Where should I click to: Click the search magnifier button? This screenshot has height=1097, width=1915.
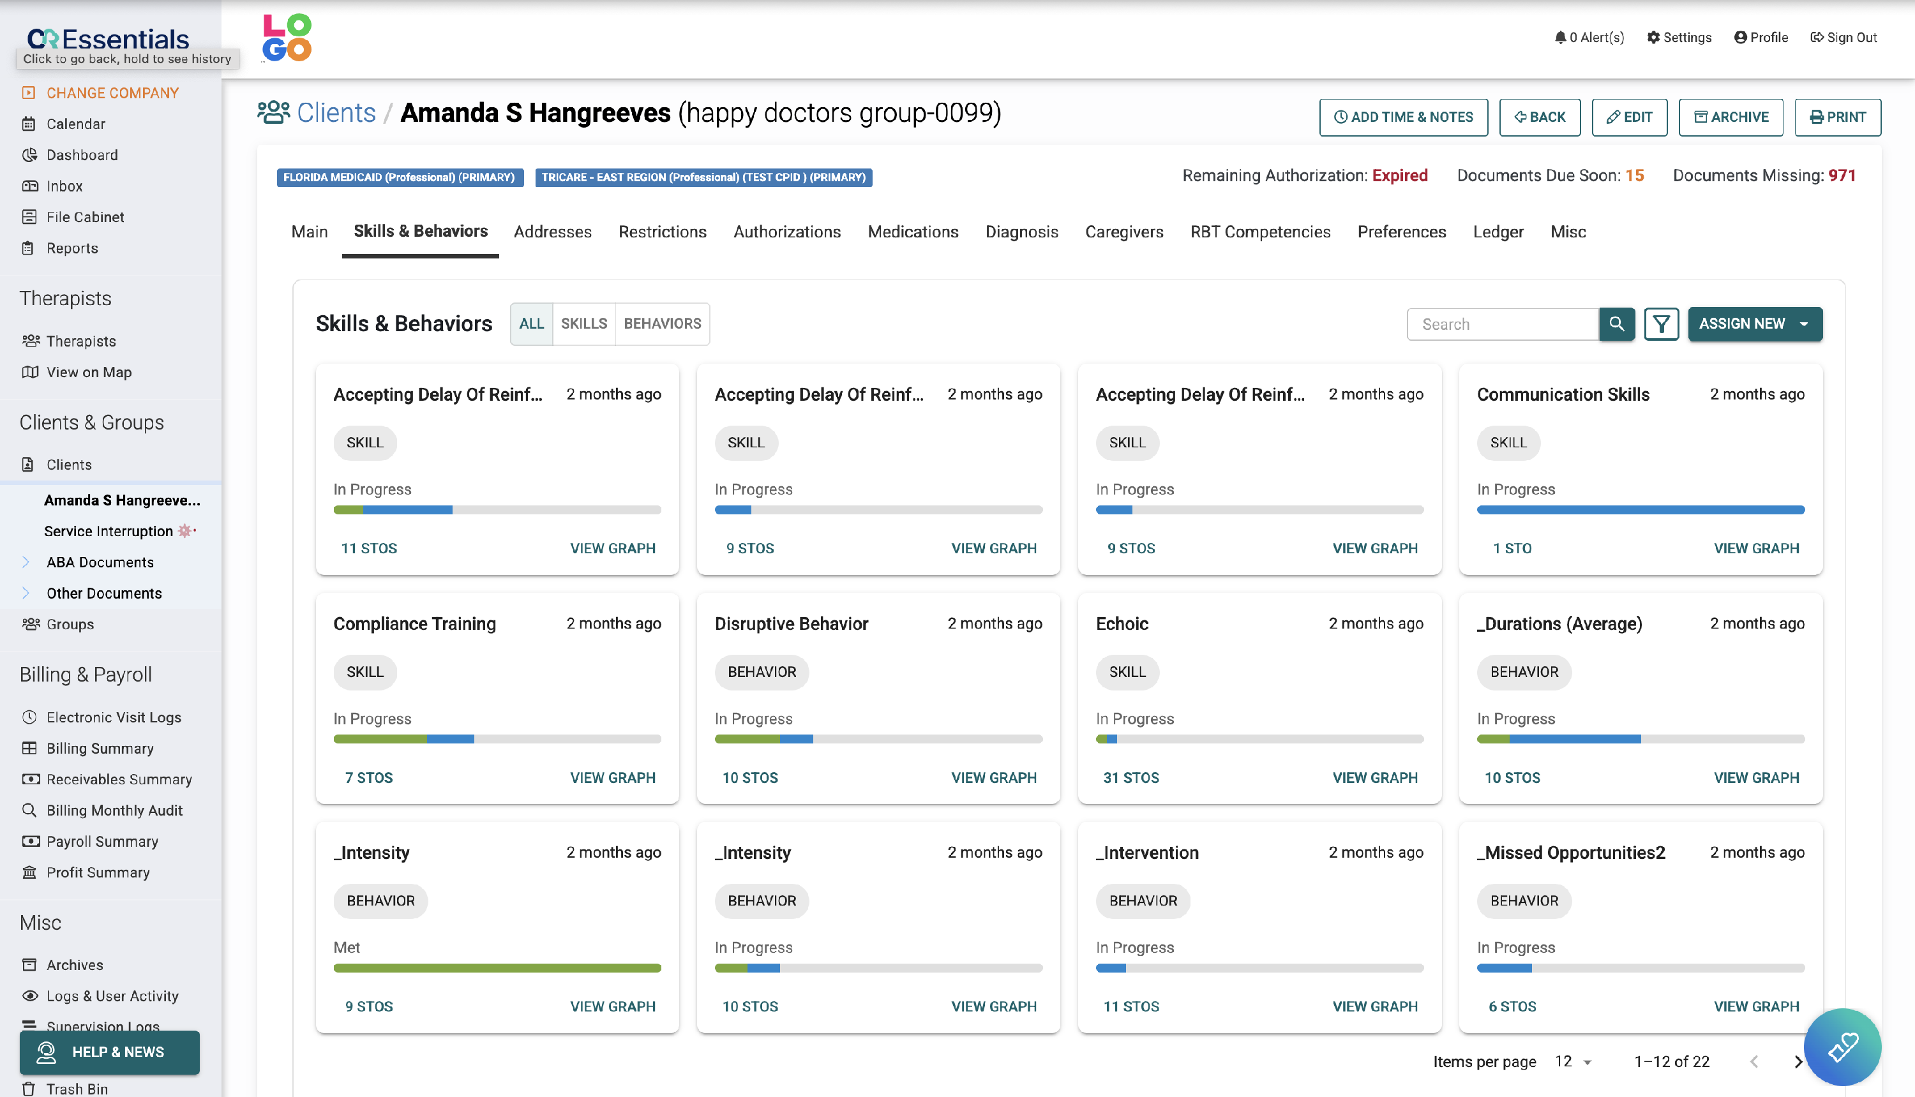pyautogui.click(x=1616, y=324)
